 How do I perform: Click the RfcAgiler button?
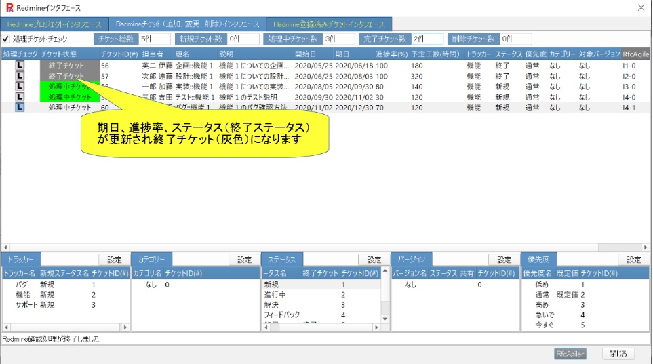point(570,354)
